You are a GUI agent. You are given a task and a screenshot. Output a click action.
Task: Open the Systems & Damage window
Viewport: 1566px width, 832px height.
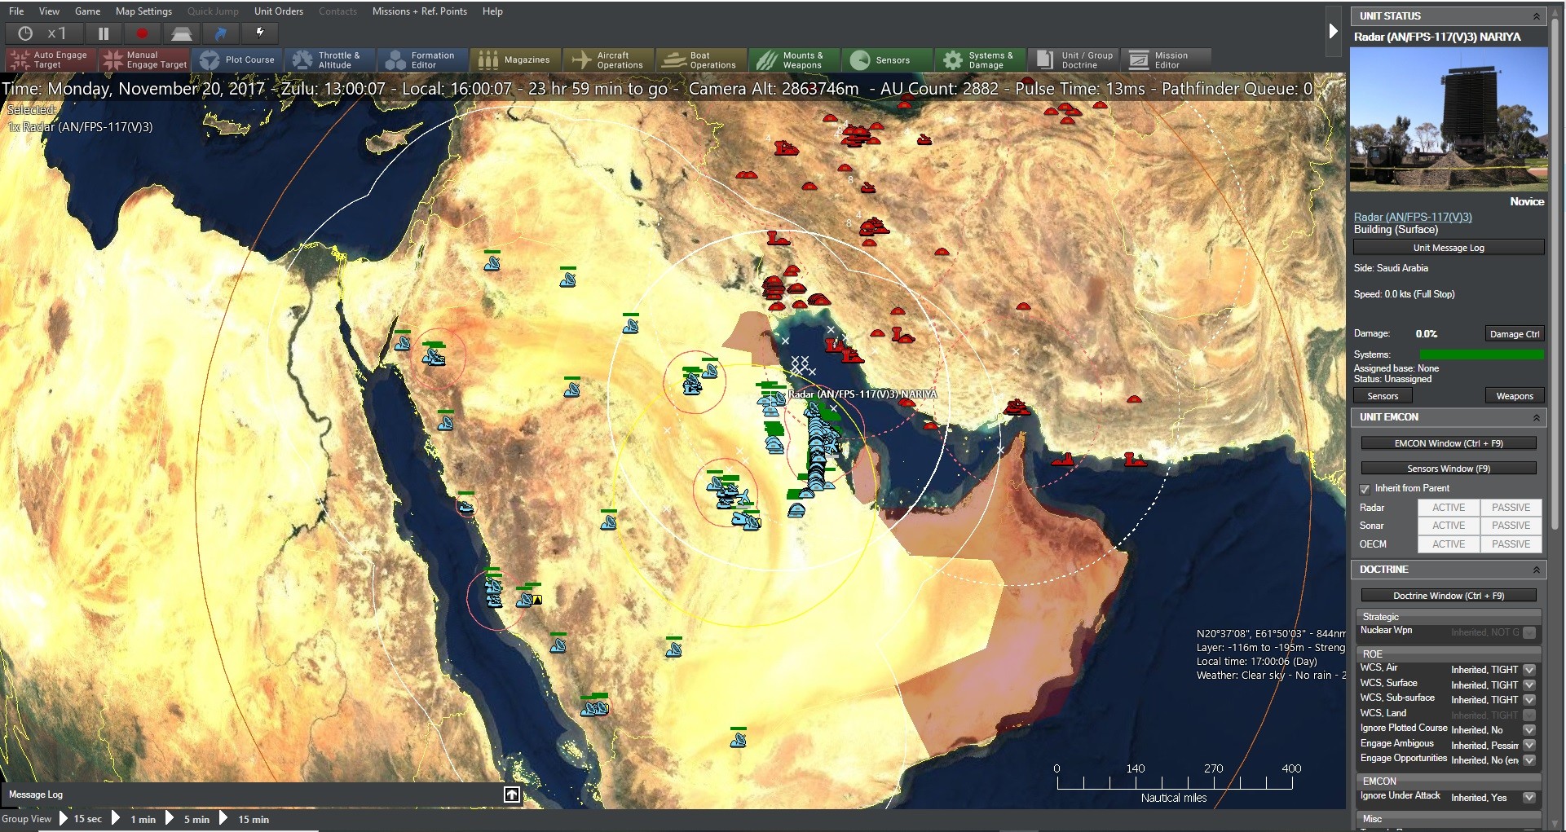[979, 59]
